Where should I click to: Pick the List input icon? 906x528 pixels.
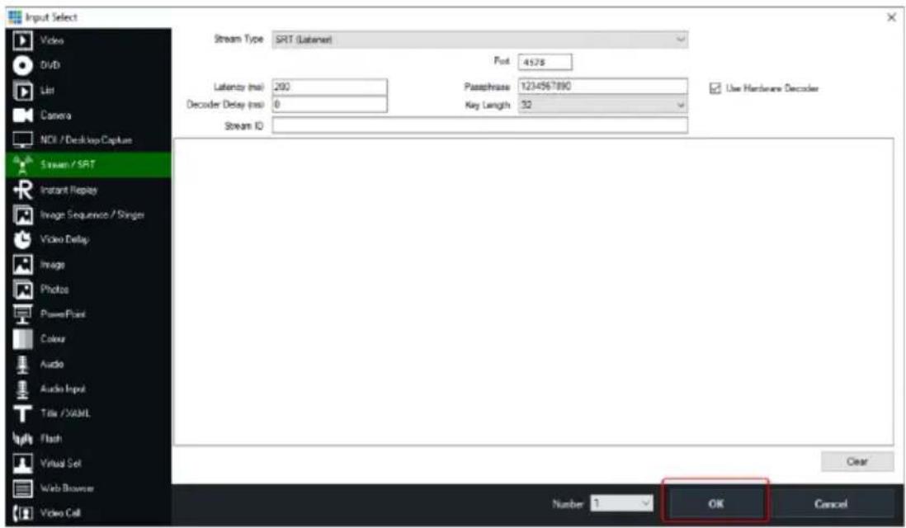(22, 91)
